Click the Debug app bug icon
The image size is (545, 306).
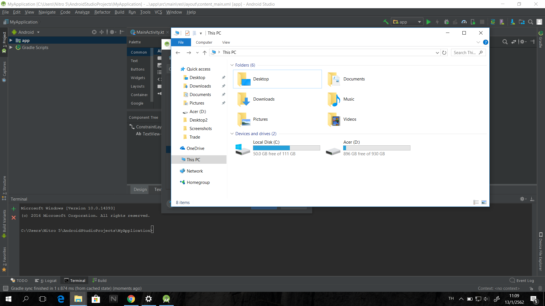447,22
